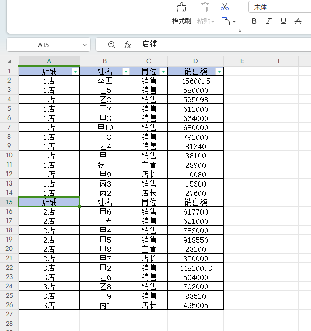Click the zoom magnifier in formula bar
Viewport: 311px width, 331px height.
pyautogui.click(x=112, y=45)
